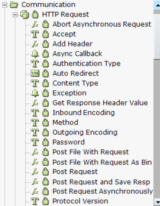Click the text-type icon beside Accept
160x206 pixels.
click(35, 34)
